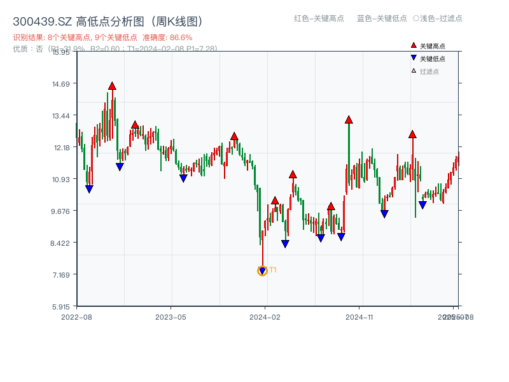Viewport: 509px width, 382px height.
Task: Click the rightmost blue key-low triangle
Action: (422, 205)
